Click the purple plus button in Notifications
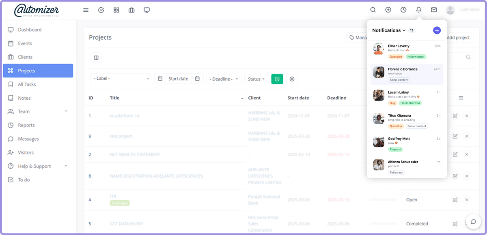487x235 pixels. [437, 30]
